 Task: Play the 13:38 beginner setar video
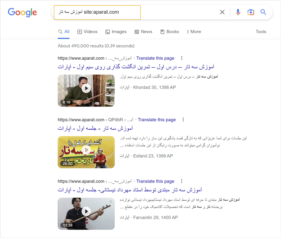pyautogui.click(x=86, y=214)
